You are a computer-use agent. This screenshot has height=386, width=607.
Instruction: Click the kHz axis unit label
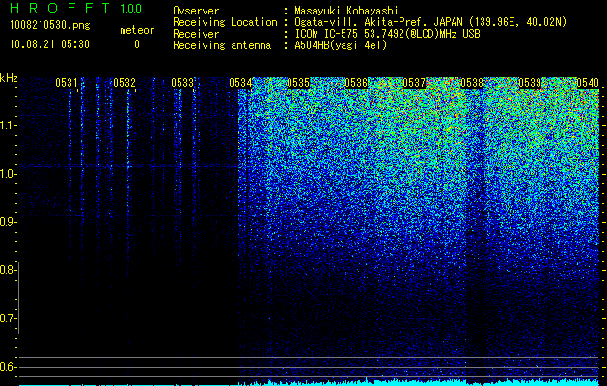[9, 78]
